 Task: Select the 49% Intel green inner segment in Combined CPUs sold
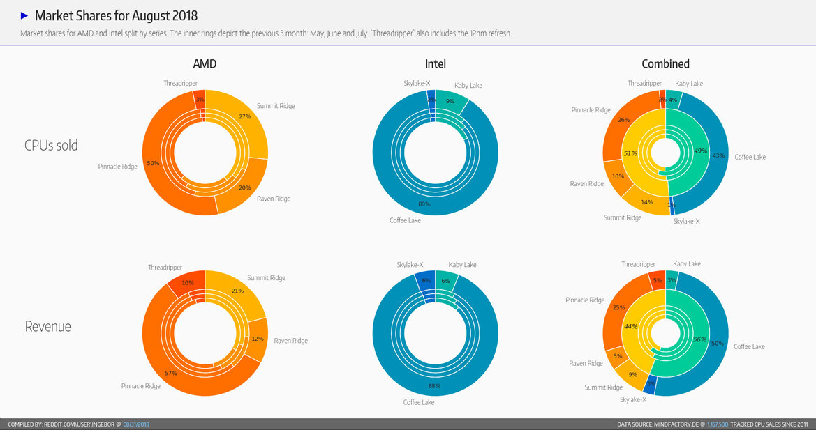click(700, 151)
